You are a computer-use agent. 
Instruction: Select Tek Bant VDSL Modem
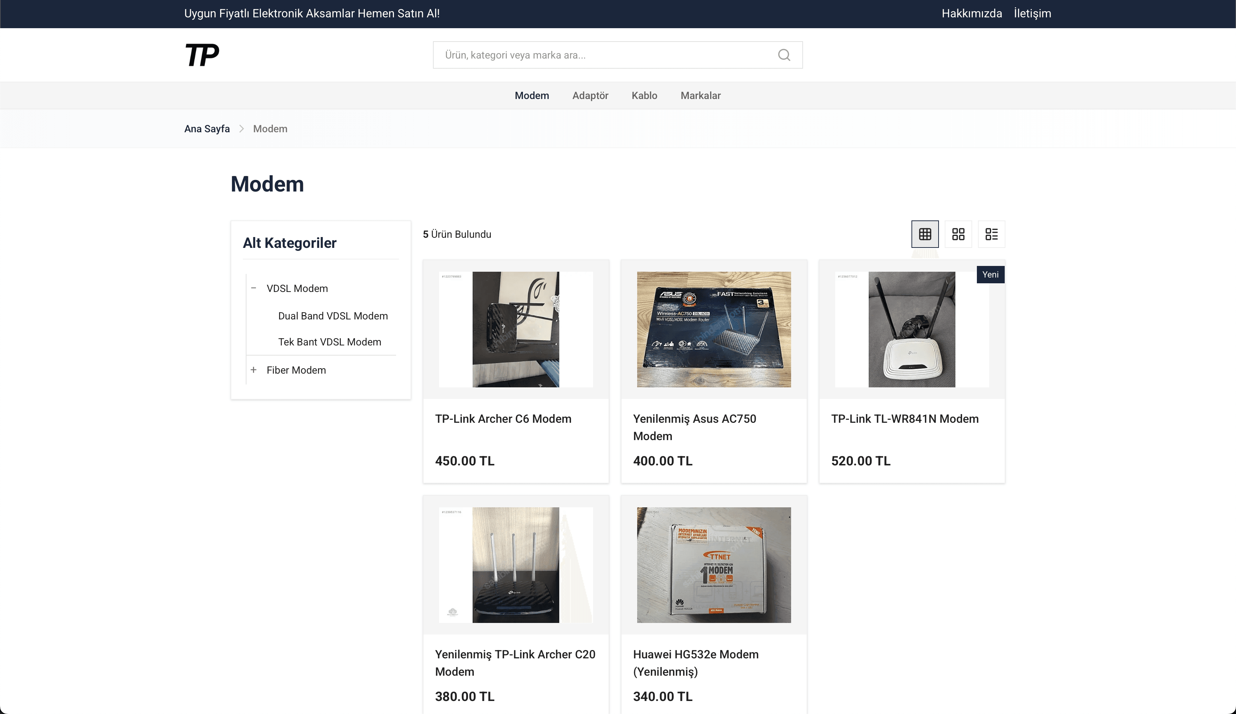coord(330,342)
